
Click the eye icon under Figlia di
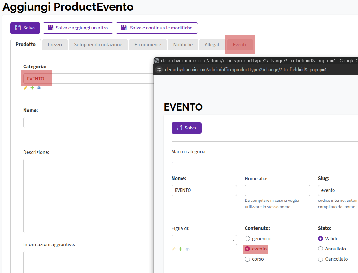[187, 249]
